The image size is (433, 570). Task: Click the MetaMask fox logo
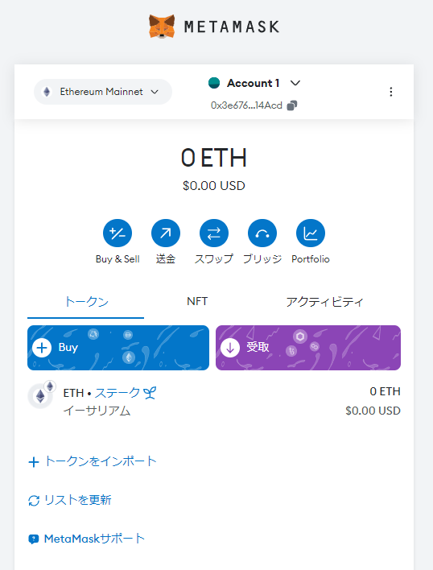click(162, 27)
